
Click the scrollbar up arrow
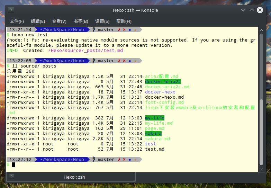261,30
